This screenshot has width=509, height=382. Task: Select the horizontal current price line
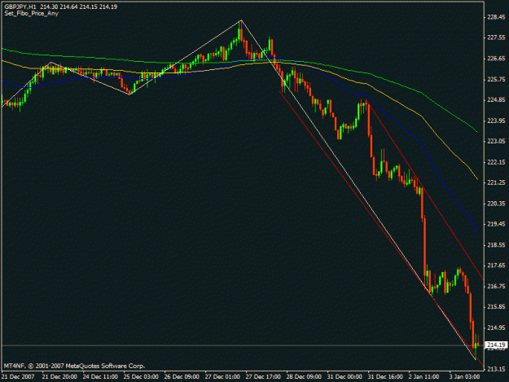pos(243,345)
